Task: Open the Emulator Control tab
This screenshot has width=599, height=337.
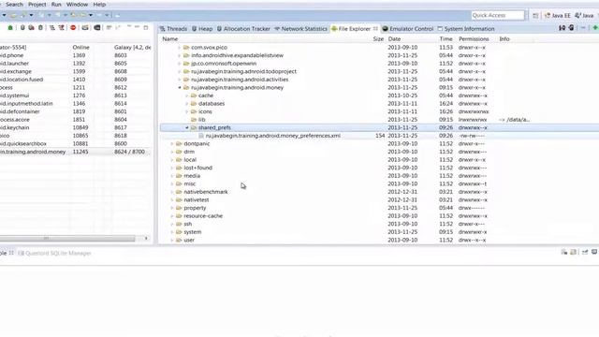Action: click(408, 29)
